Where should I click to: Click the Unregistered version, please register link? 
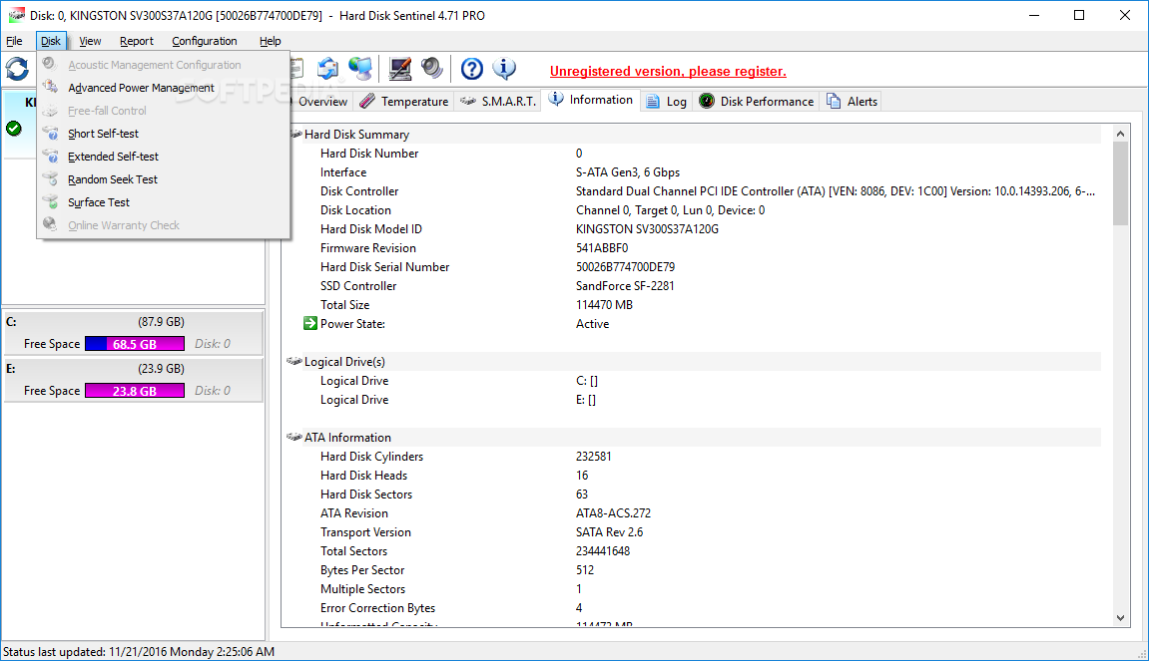pos(668,71)
